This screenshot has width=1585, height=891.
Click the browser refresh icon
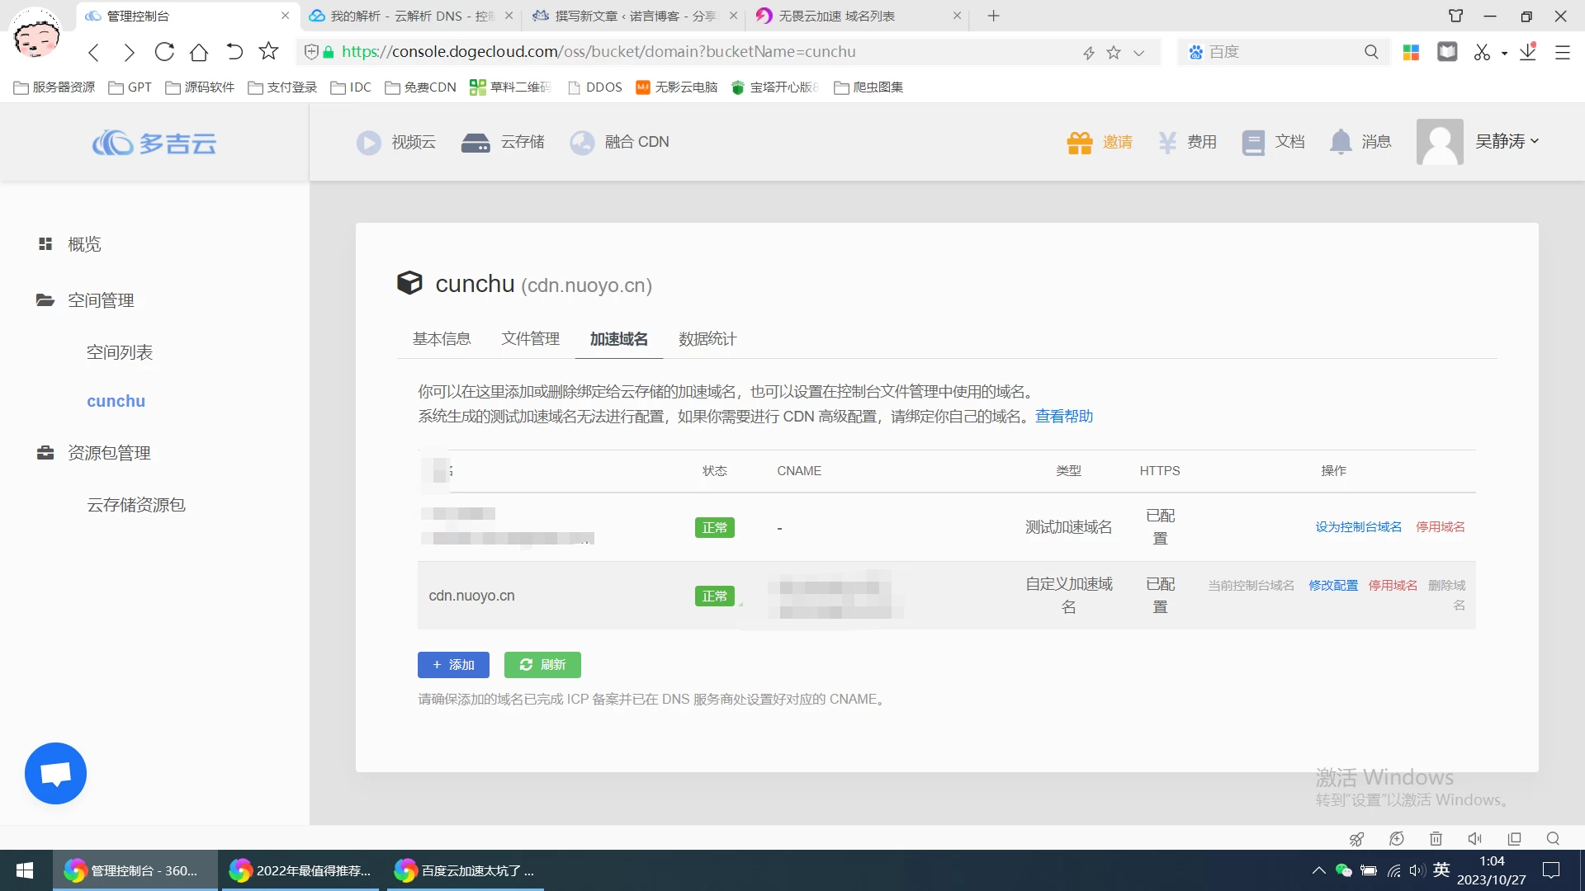tap(164, 52)
